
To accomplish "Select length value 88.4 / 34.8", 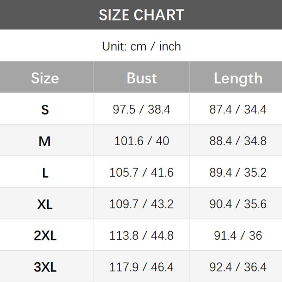I will tap(238, 141).
